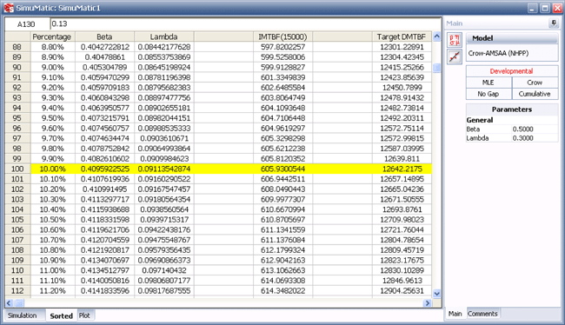Image resolution: width=565 pixels, height=325 pixels.
Task: Select row header 95
Action: pyautogui.click(x=17, y=118)
